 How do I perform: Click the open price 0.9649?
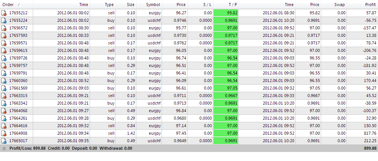click(180, 141)
